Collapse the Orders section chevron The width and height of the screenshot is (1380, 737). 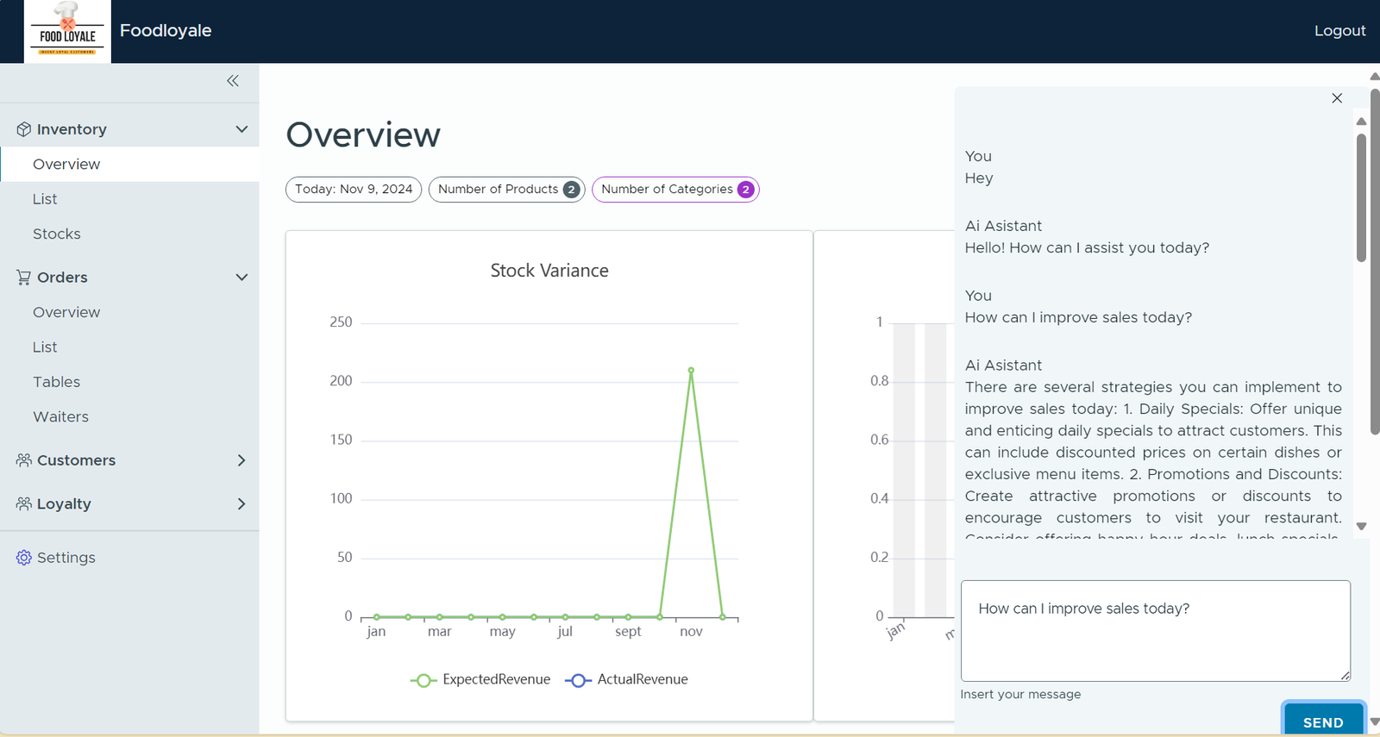241,278
